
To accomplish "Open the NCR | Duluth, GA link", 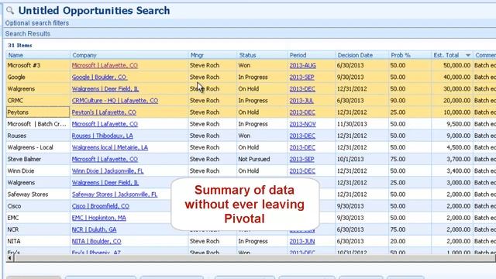I will [94, 229].
